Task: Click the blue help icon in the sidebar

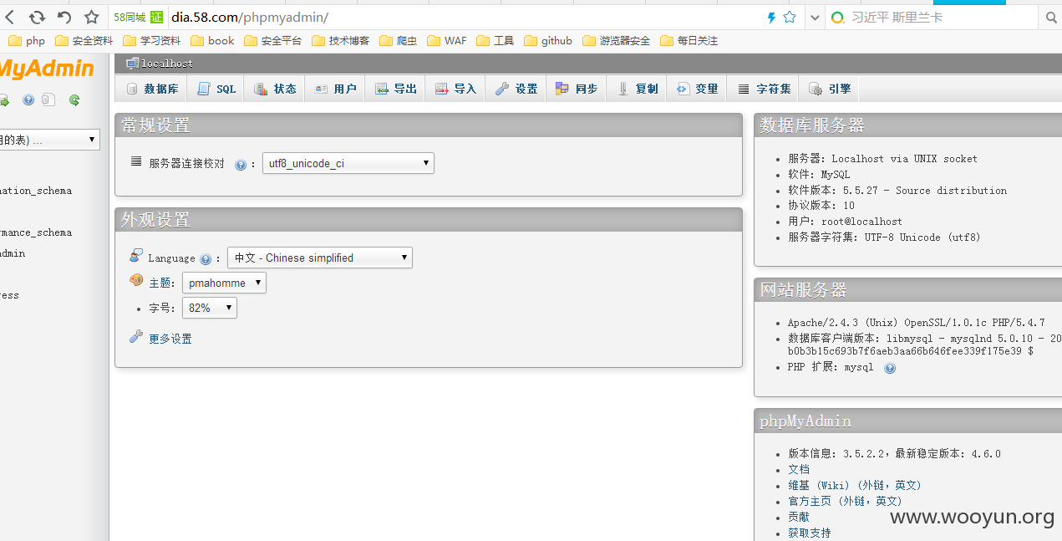Action: (28, 100)
